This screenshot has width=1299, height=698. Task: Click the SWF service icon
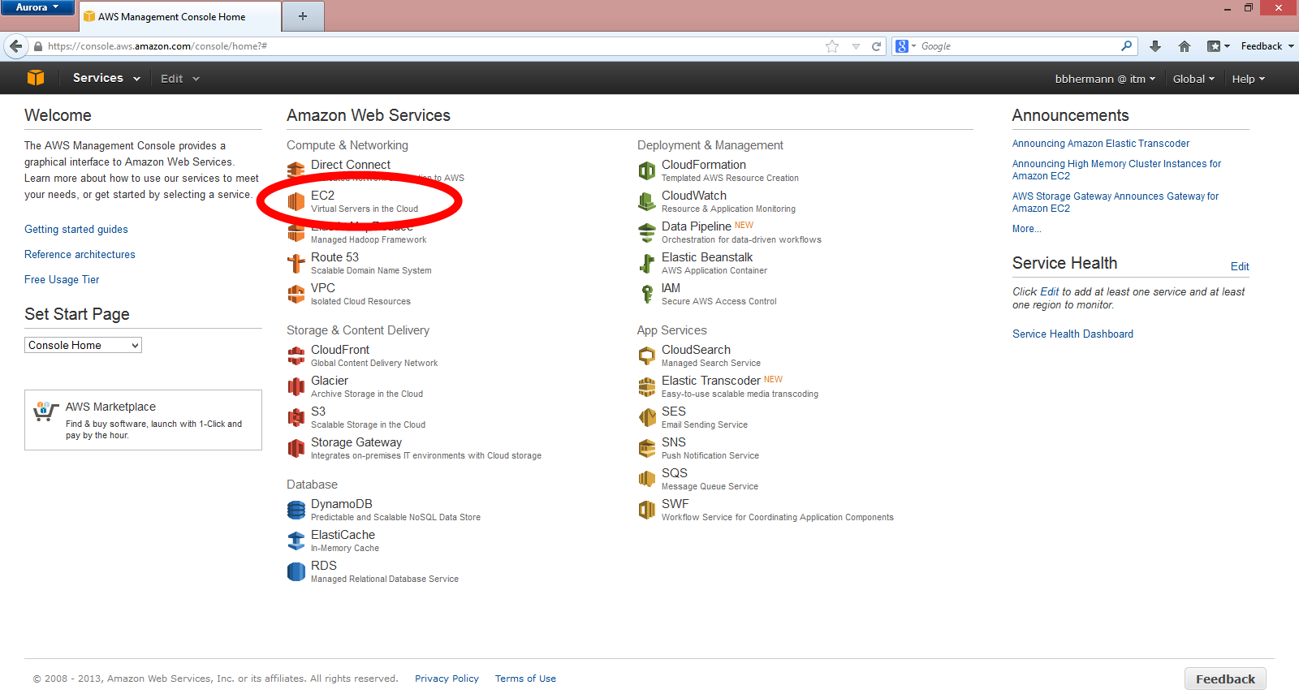647,510
